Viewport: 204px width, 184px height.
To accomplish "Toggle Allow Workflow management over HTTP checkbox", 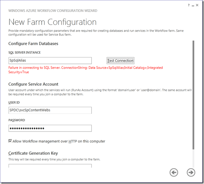I will coord(10,141).
